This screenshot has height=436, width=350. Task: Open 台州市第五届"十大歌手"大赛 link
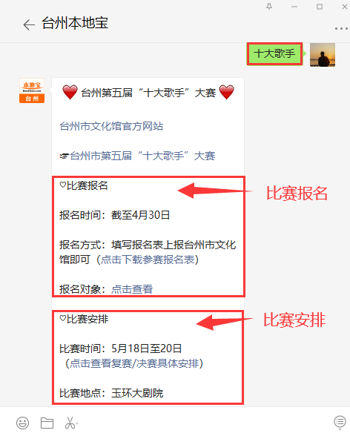(x=142, y=156)
